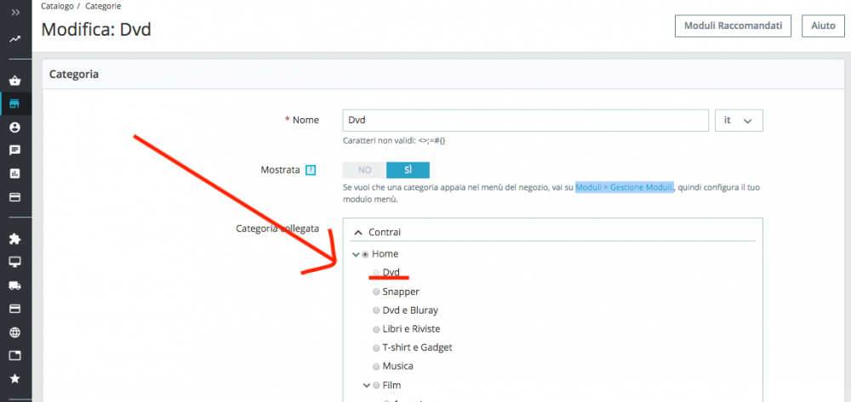Screen dimensions: 851x402
Task: Click inside the Nome input field
Action: (x=525, y=121)
